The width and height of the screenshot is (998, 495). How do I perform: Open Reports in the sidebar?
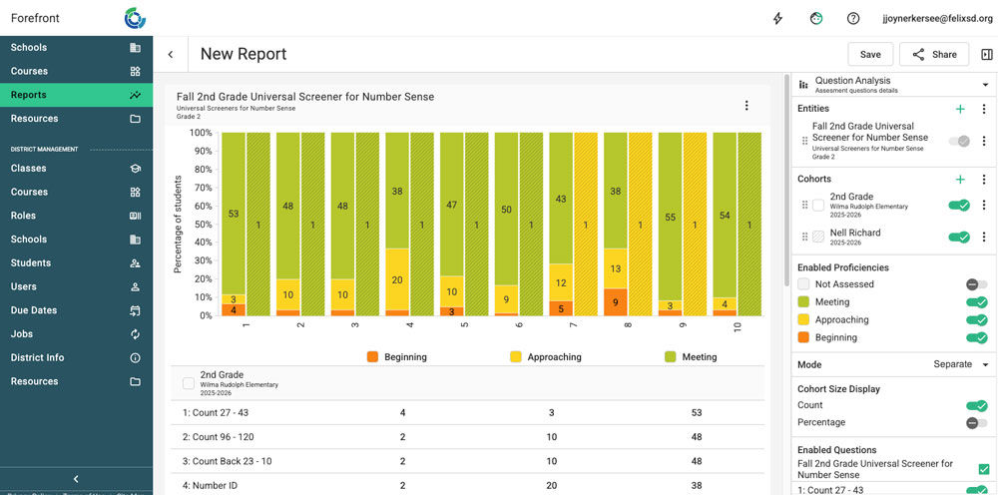pos(76,95)
